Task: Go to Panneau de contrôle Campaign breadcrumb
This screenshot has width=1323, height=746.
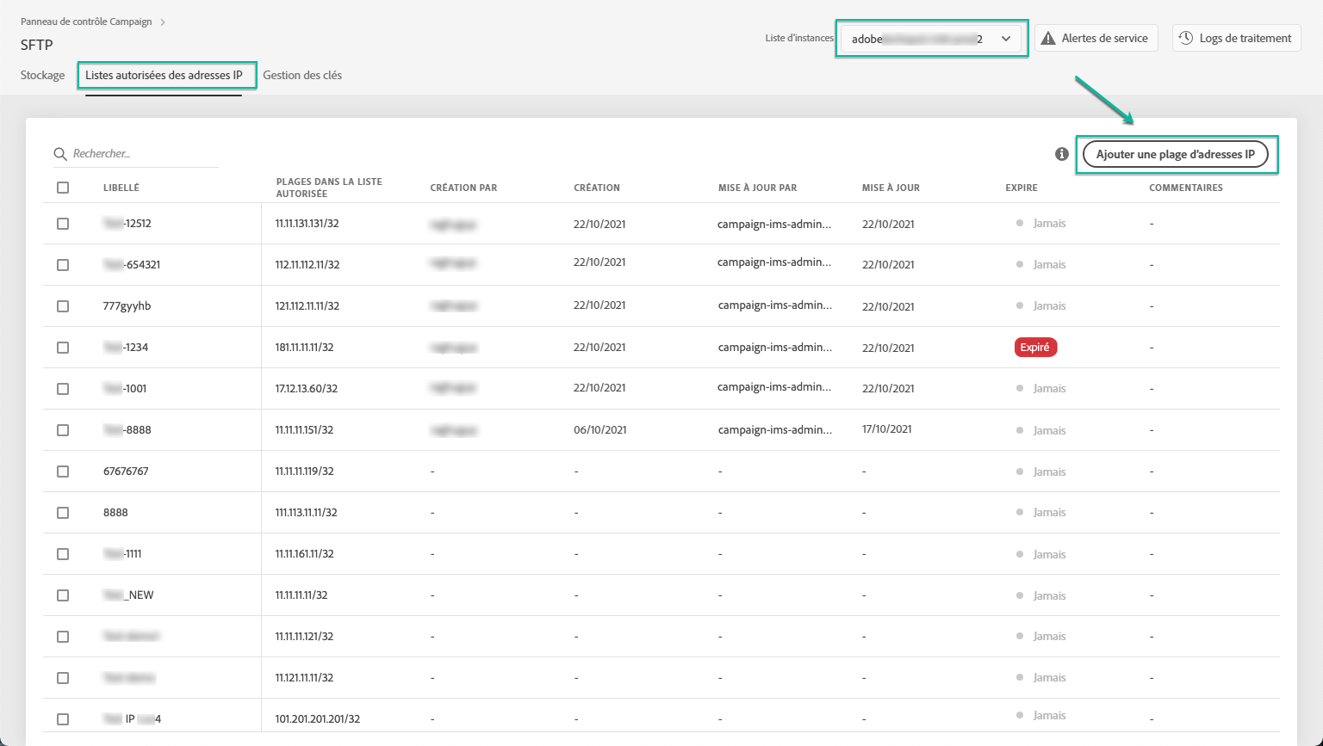Action: tap(86, 22)
